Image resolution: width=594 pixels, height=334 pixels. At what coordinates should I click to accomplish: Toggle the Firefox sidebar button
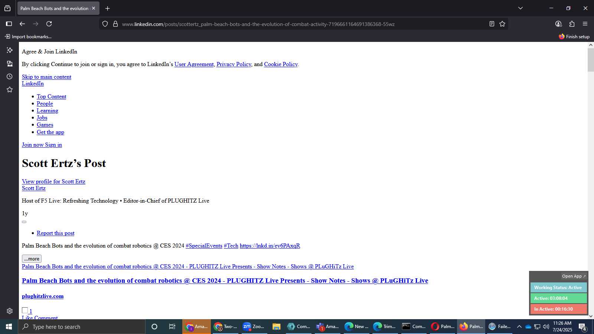pos(9,24)
